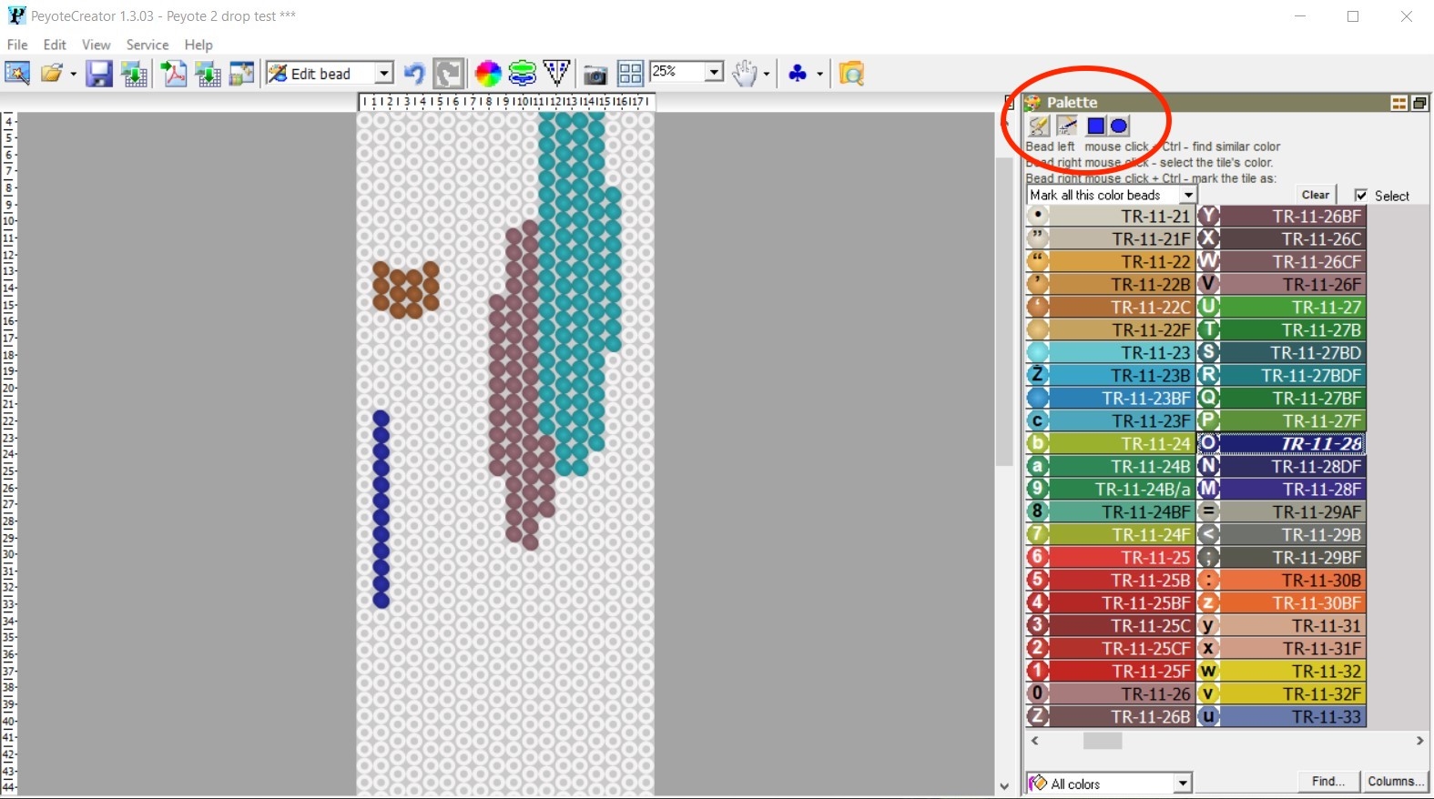Open the All colors filter dropdown
This screenshot has width=1434, height=799.
click(x=1182, y=784)
